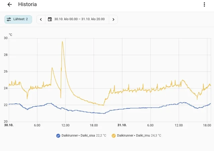Go back using the arrow beside Historia
The image size is (214, 151).
tap(10, 4)
